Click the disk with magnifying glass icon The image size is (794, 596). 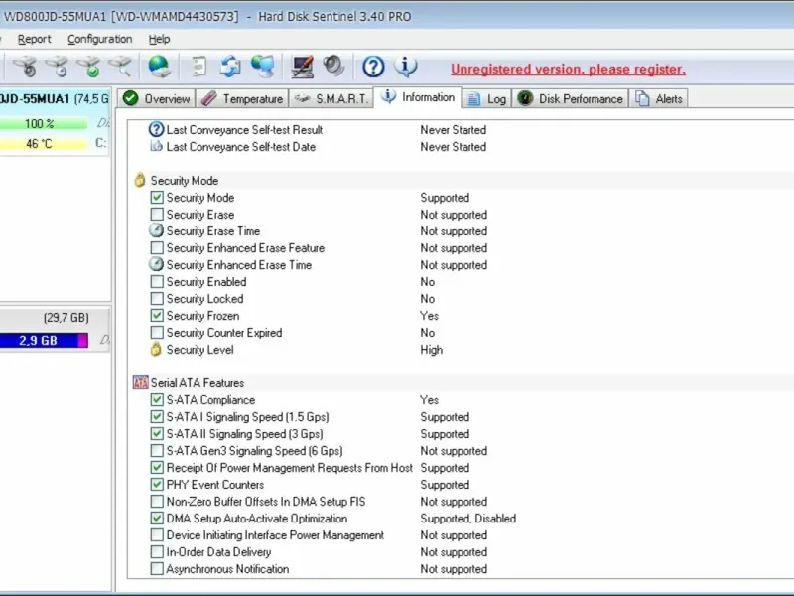pos(120,67)
